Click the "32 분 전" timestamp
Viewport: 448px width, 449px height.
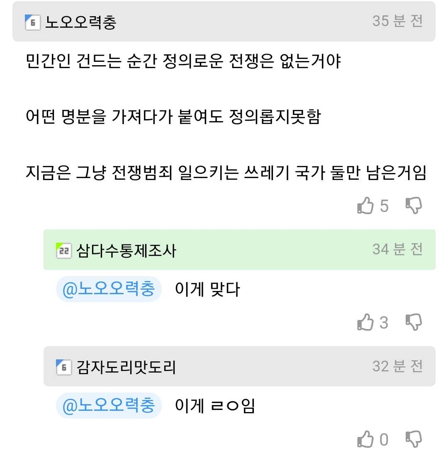coord(397,366)
